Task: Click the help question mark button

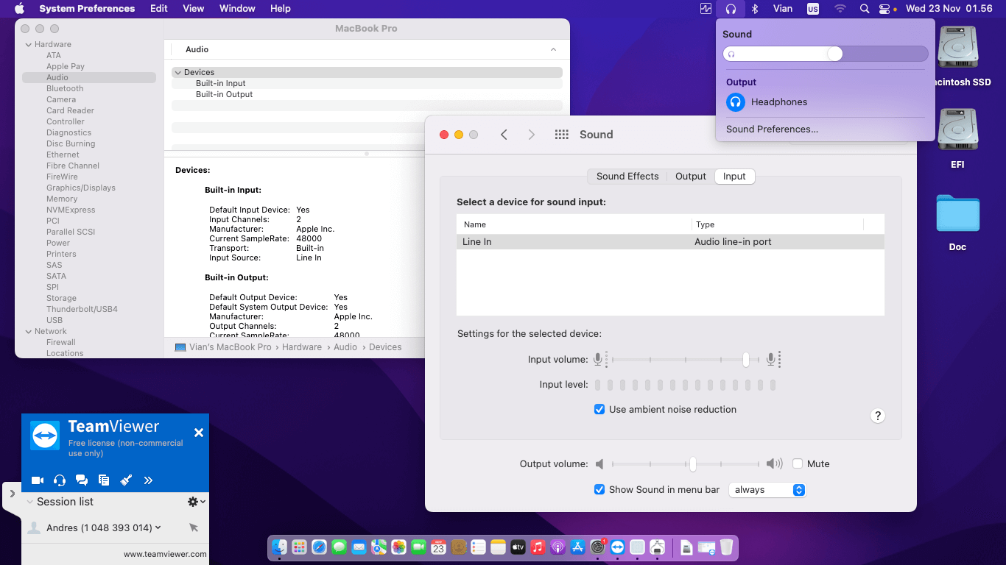Action: (x=877, y=416)
